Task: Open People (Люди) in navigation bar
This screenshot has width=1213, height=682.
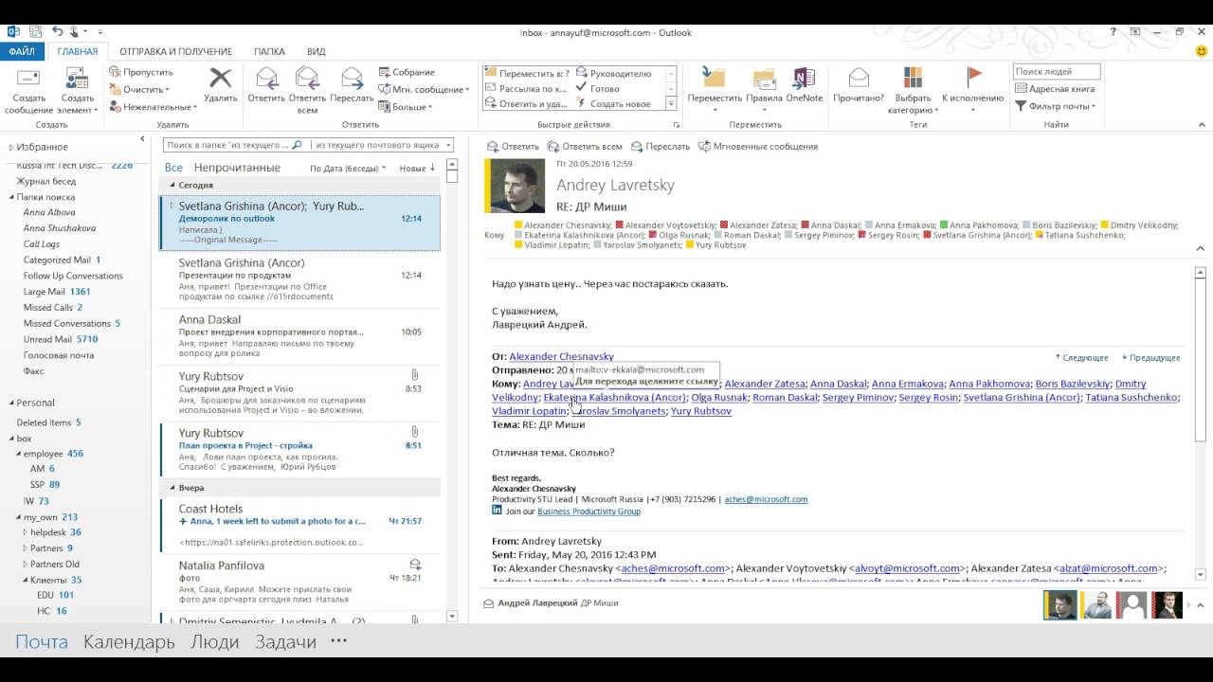Action: tap(215, 641)
